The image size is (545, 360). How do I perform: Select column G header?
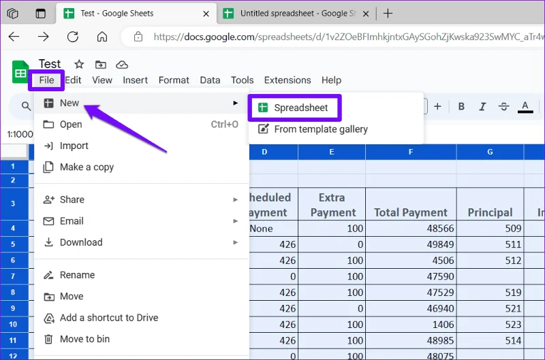pyautogui.click(x=490, y=152)
